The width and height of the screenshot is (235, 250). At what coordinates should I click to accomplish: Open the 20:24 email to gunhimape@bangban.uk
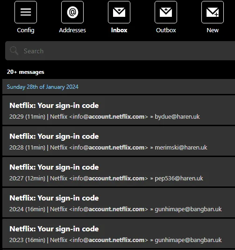click(x=119, y=203)
